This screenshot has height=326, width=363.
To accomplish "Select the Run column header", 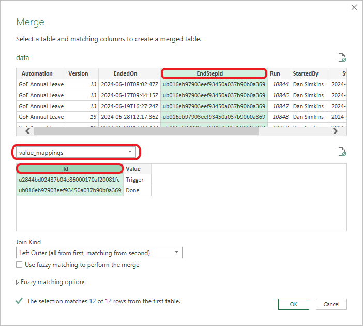I will pyautogui.click(x=279, y=73).
